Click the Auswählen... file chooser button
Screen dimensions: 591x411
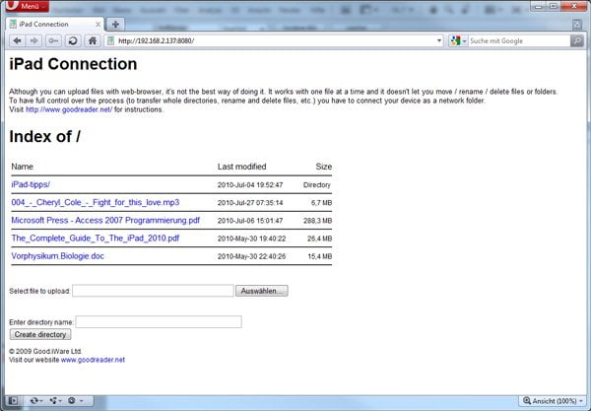[263, 291]
